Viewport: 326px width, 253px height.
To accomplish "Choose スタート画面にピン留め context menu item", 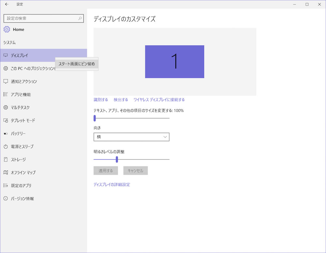I will click(77, 64).
